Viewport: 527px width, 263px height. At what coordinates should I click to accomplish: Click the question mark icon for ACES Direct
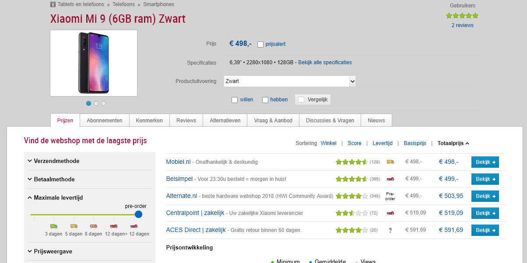[390, 230]
